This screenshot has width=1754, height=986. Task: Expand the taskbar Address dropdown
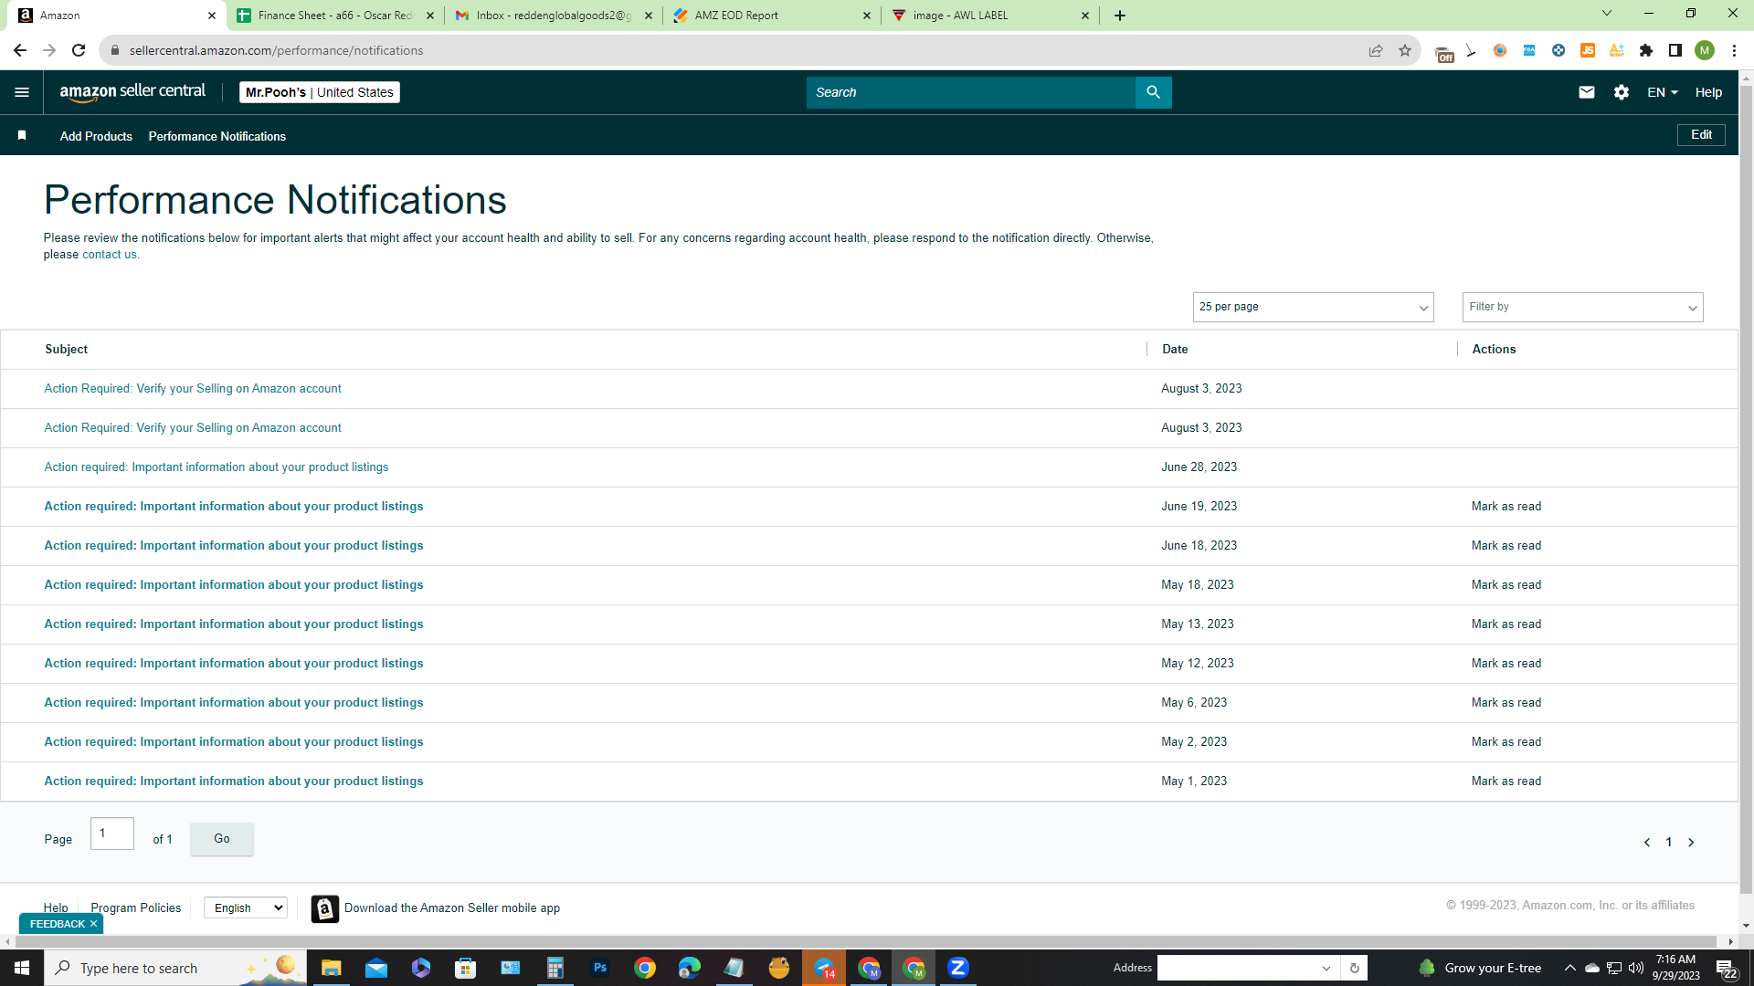point(1326,968)
